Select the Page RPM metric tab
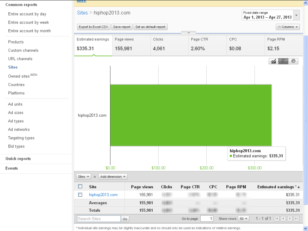Screen dimensions: 308x231 [x=284, y=45]
